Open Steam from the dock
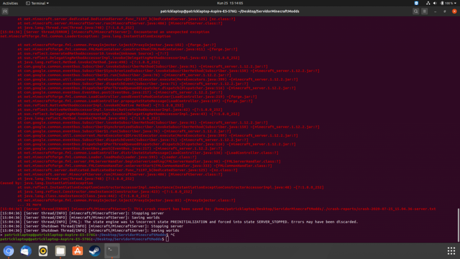The width and height of the screenshot is (460, 259). click(95, 251)
